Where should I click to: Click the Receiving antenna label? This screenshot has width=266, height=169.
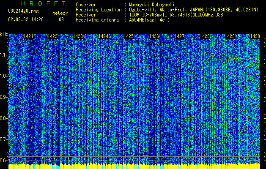(97, 20)
